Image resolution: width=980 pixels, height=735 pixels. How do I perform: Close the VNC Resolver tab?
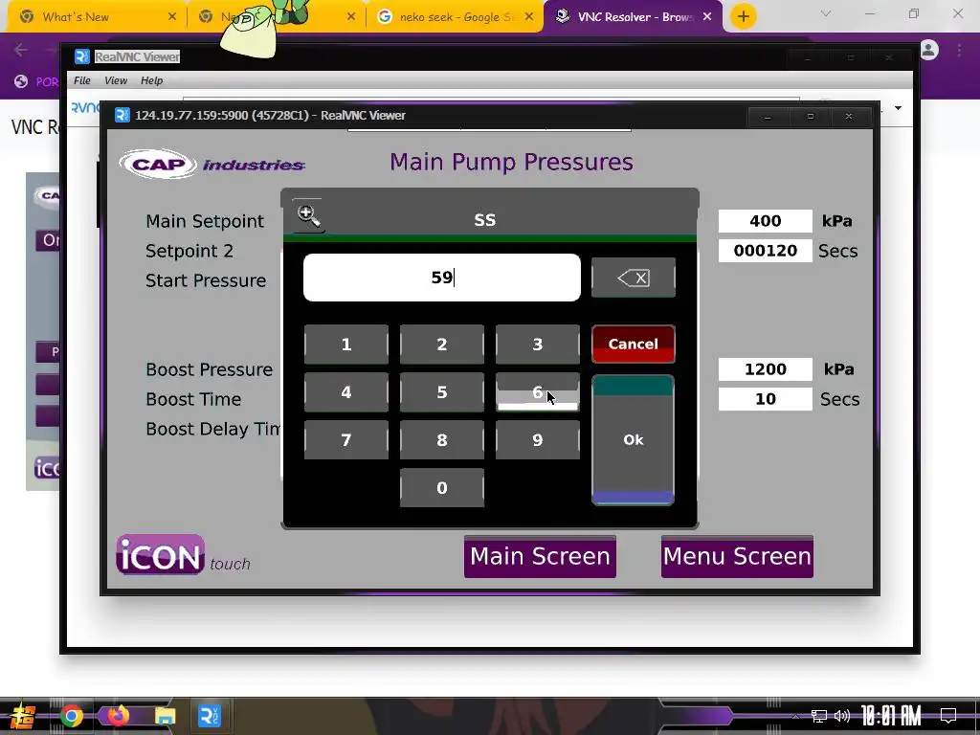point(707,17)
